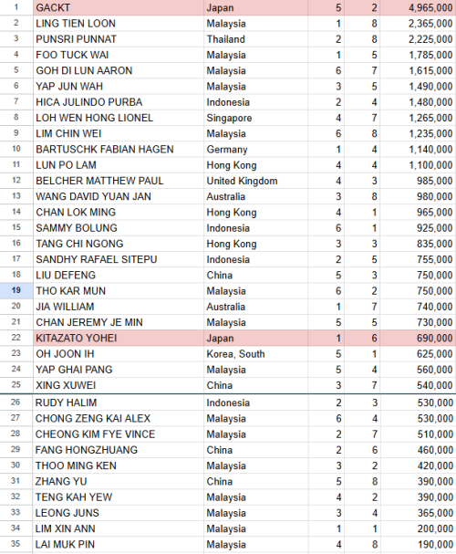
Task: Select the 690,000 value cell
Action: [x=419, y=338]
